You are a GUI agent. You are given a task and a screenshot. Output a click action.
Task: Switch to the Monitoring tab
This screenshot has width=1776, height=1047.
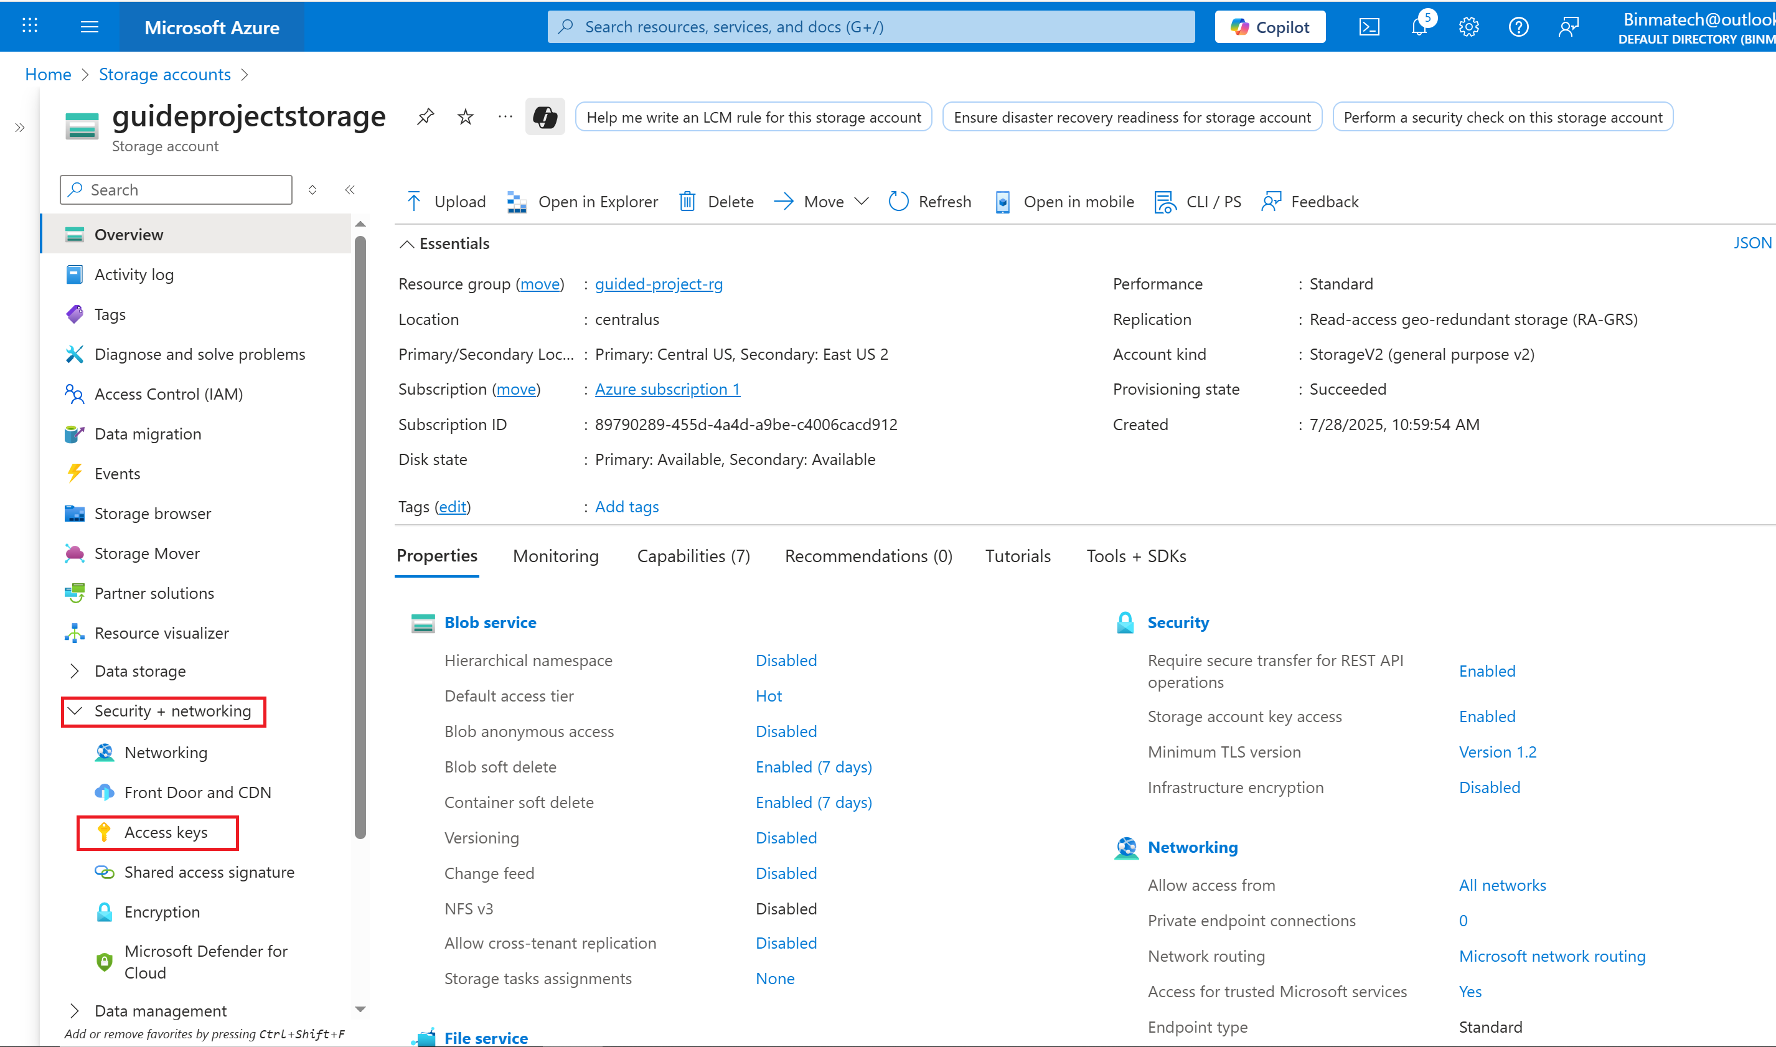tap(556, 556)
